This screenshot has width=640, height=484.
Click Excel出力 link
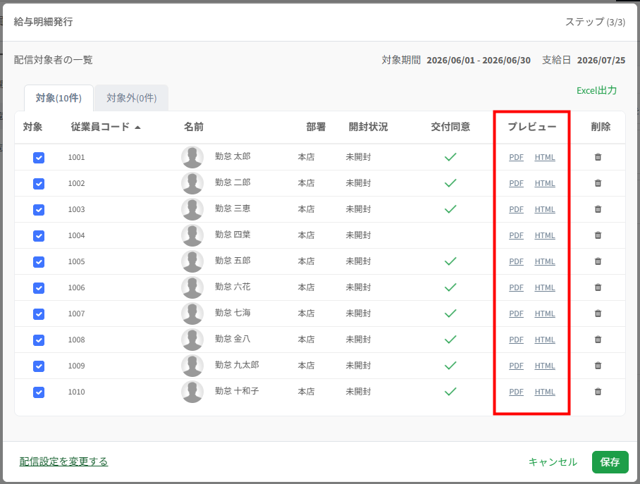tap(596, 91)
